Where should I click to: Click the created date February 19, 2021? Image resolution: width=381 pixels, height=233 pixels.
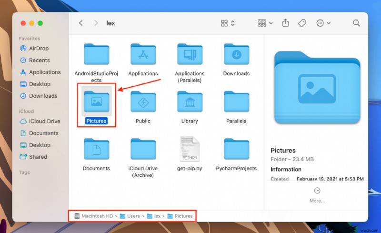330,179
